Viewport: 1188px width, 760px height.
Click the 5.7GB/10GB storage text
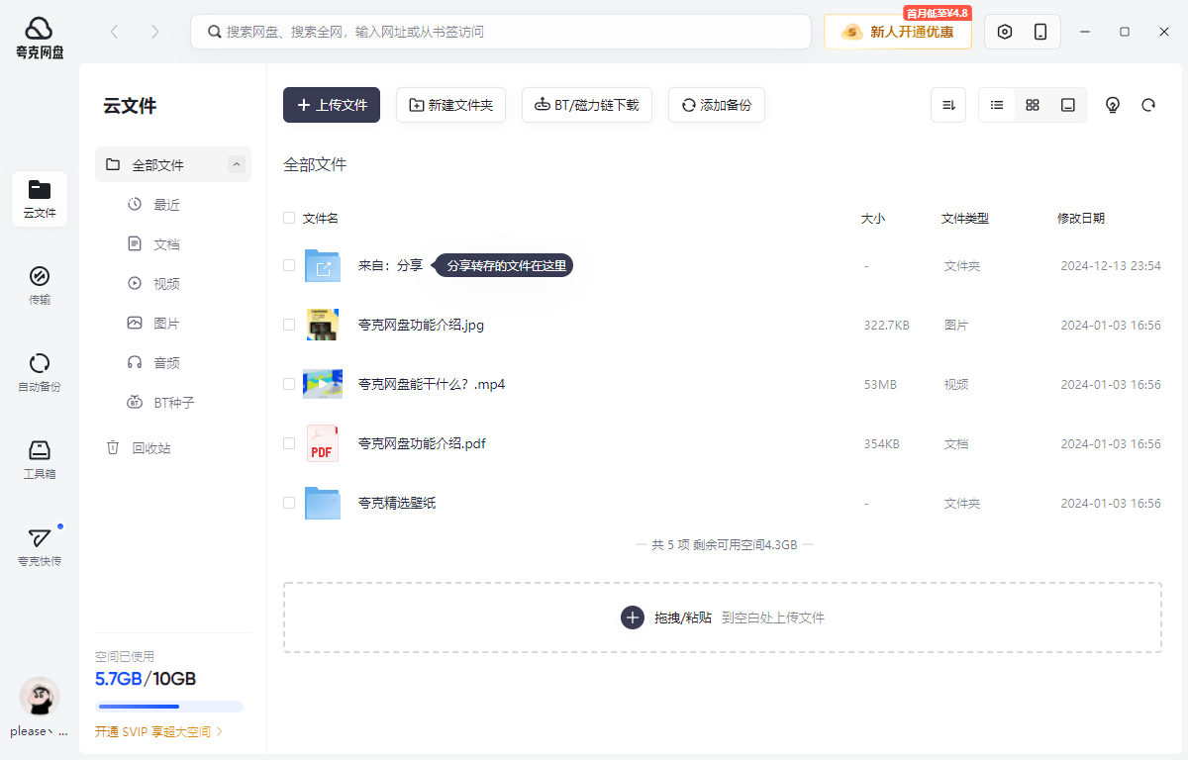[146, 679]
